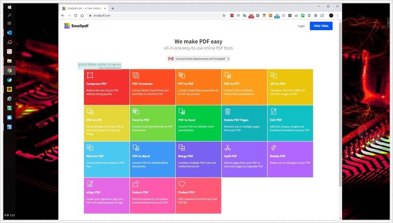Go back to the previous page
This screenshot has height=223, width=393.
[63, 15]
